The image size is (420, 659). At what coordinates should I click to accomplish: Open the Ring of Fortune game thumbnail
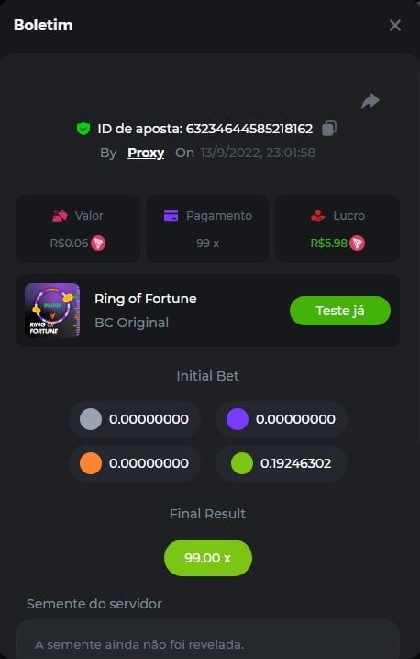(52, 311)
